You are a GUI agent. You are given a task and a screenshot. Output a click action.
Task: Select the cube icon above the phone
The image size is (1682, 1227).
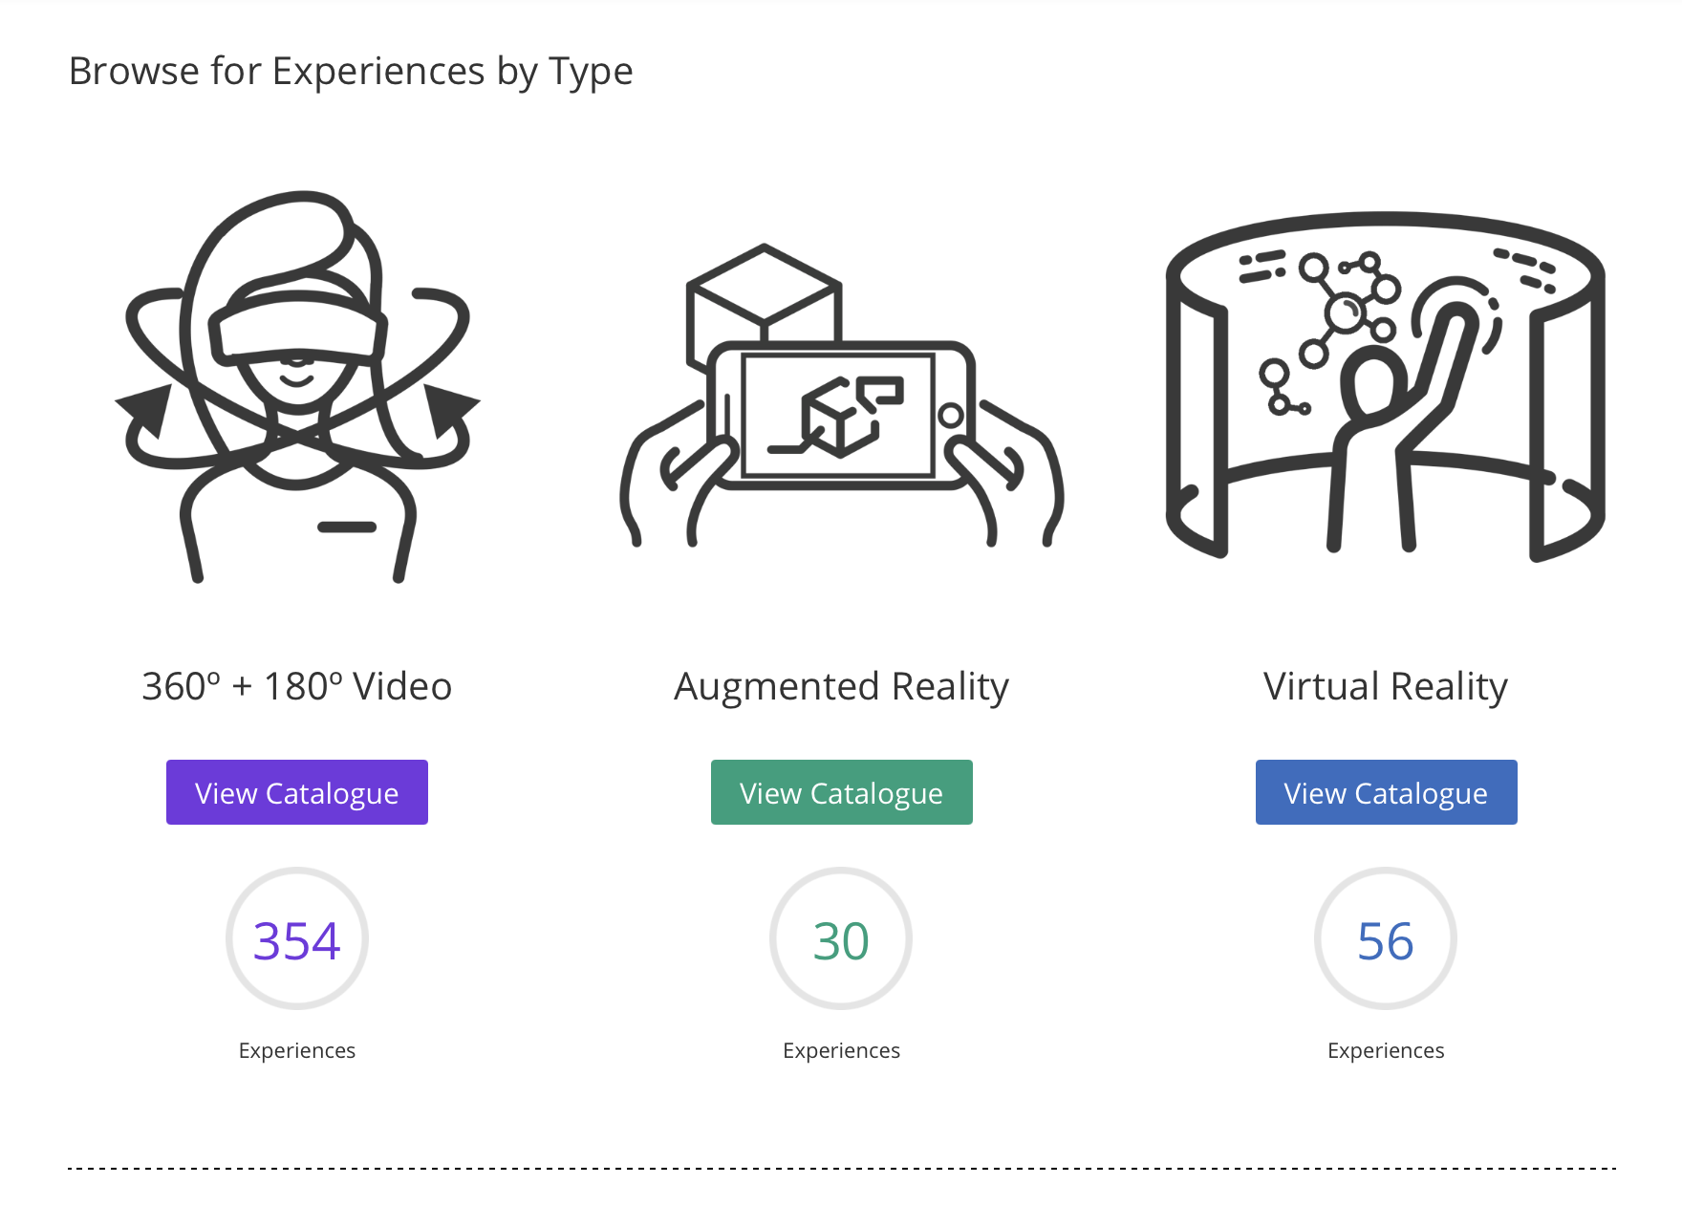coord(764,296)
